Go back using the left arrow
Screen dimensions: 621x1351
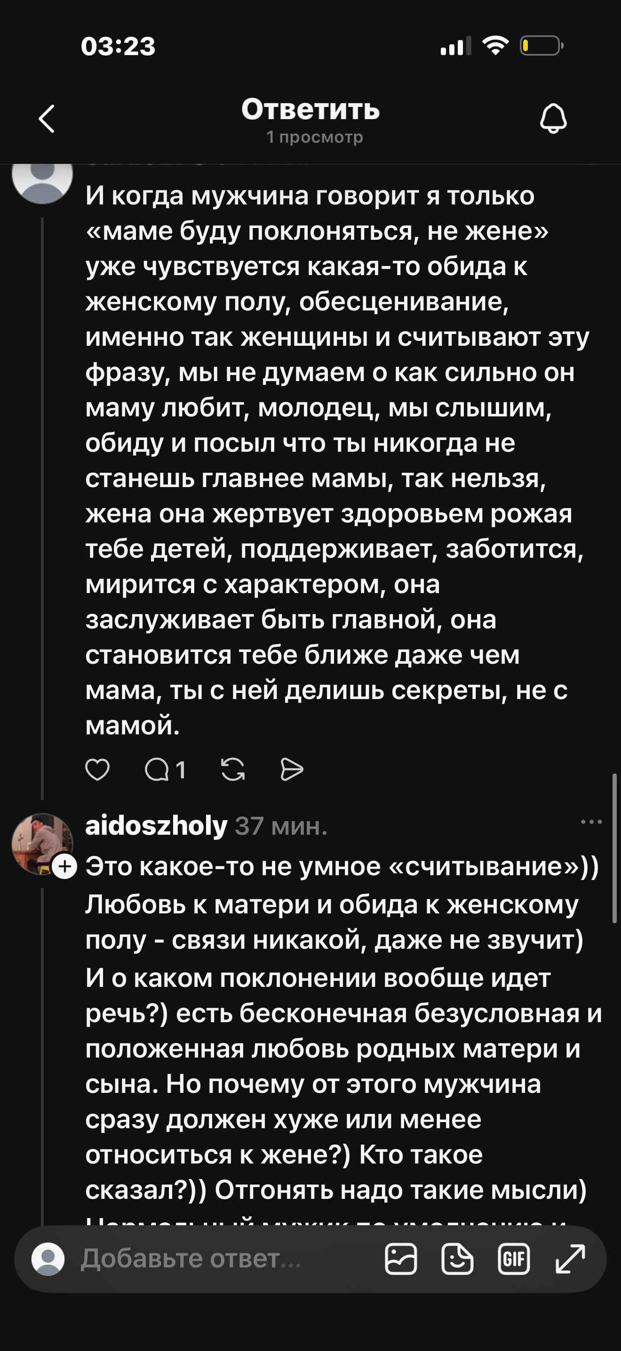click(x=47, y=119)
